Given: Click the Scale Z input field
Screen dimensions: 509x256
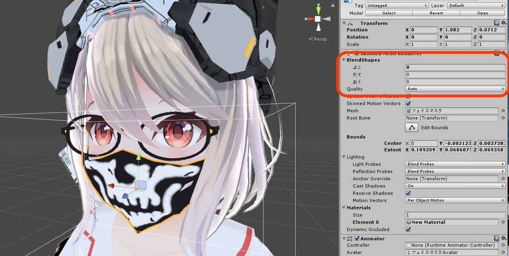Looking at the screenshot, I should (x=492, y=44).
